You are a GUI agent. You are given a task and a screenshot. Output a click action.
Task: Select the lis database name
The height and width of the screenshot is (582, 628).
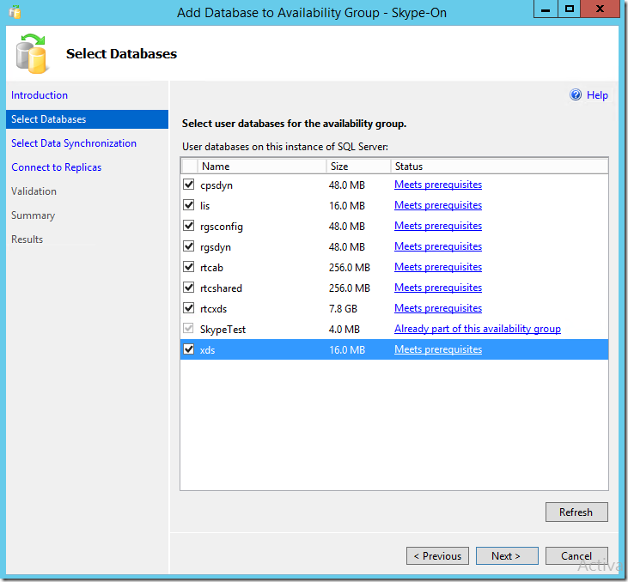point(204,206)
